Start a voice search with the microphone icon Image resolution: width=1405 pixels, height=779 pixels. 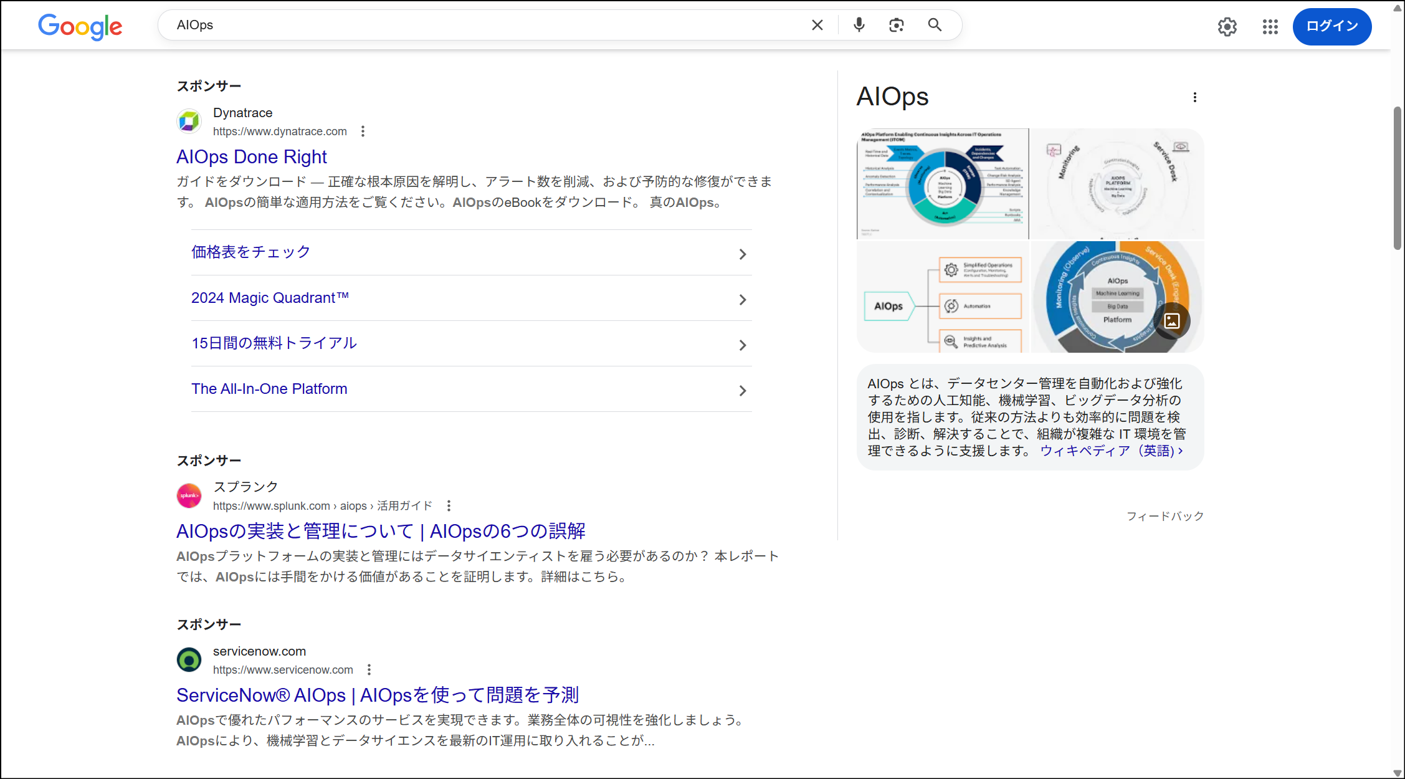(x=859, y=25)
